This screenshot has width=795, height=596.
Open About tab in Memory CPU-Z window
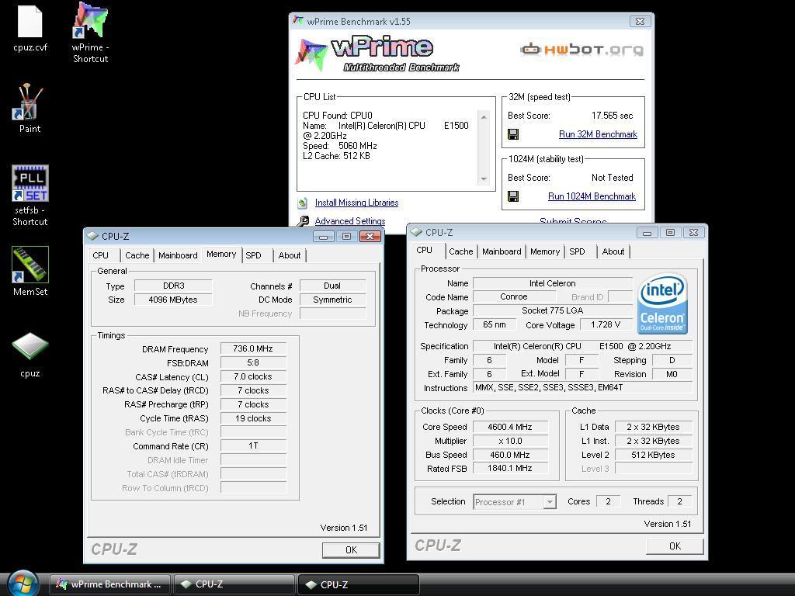290,255
